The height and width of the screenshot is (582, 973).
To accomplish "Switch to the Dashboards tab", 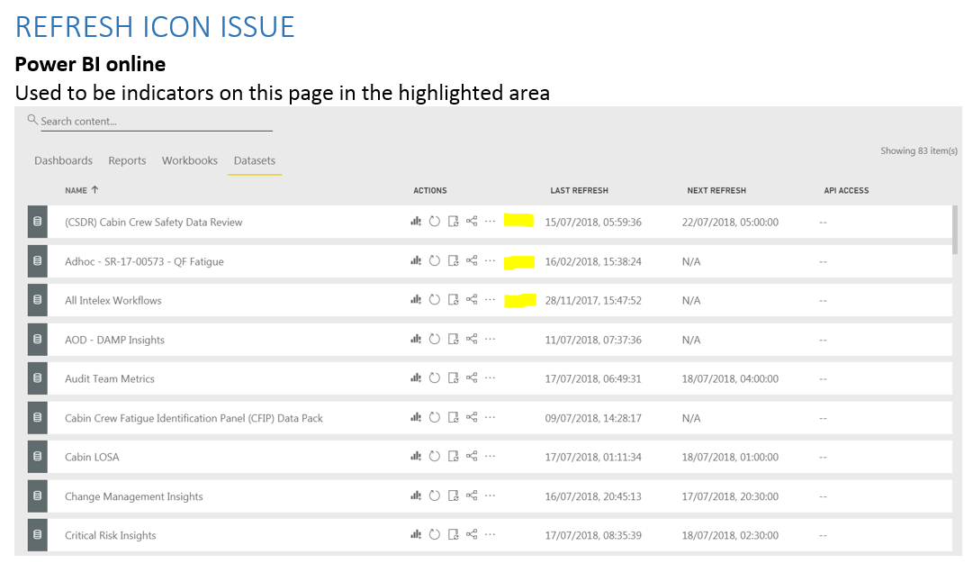I will 63,160.
